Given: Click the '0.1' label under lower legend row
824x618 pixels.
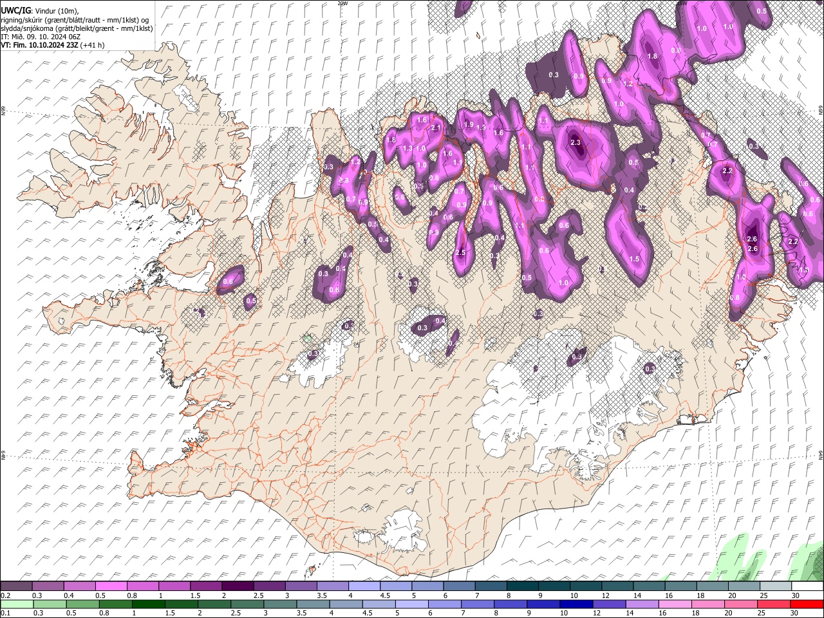Looking at the screenshot, I should (x=6, y=613).
